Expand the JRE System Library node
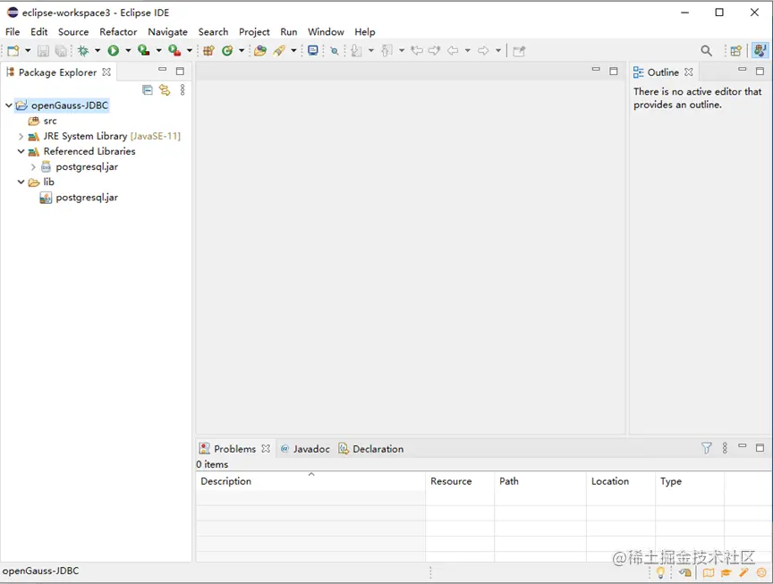Image resolution: width=773 pixels, height=584 pixels. pos(21,136)
